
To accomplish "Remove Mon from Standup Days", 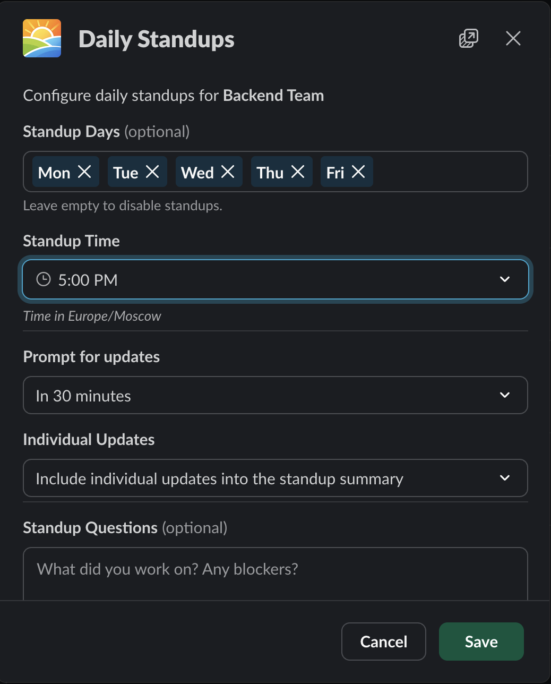I will [x=85, y=172].
